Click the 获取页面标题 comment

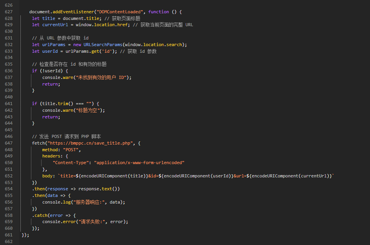[122, 18]
